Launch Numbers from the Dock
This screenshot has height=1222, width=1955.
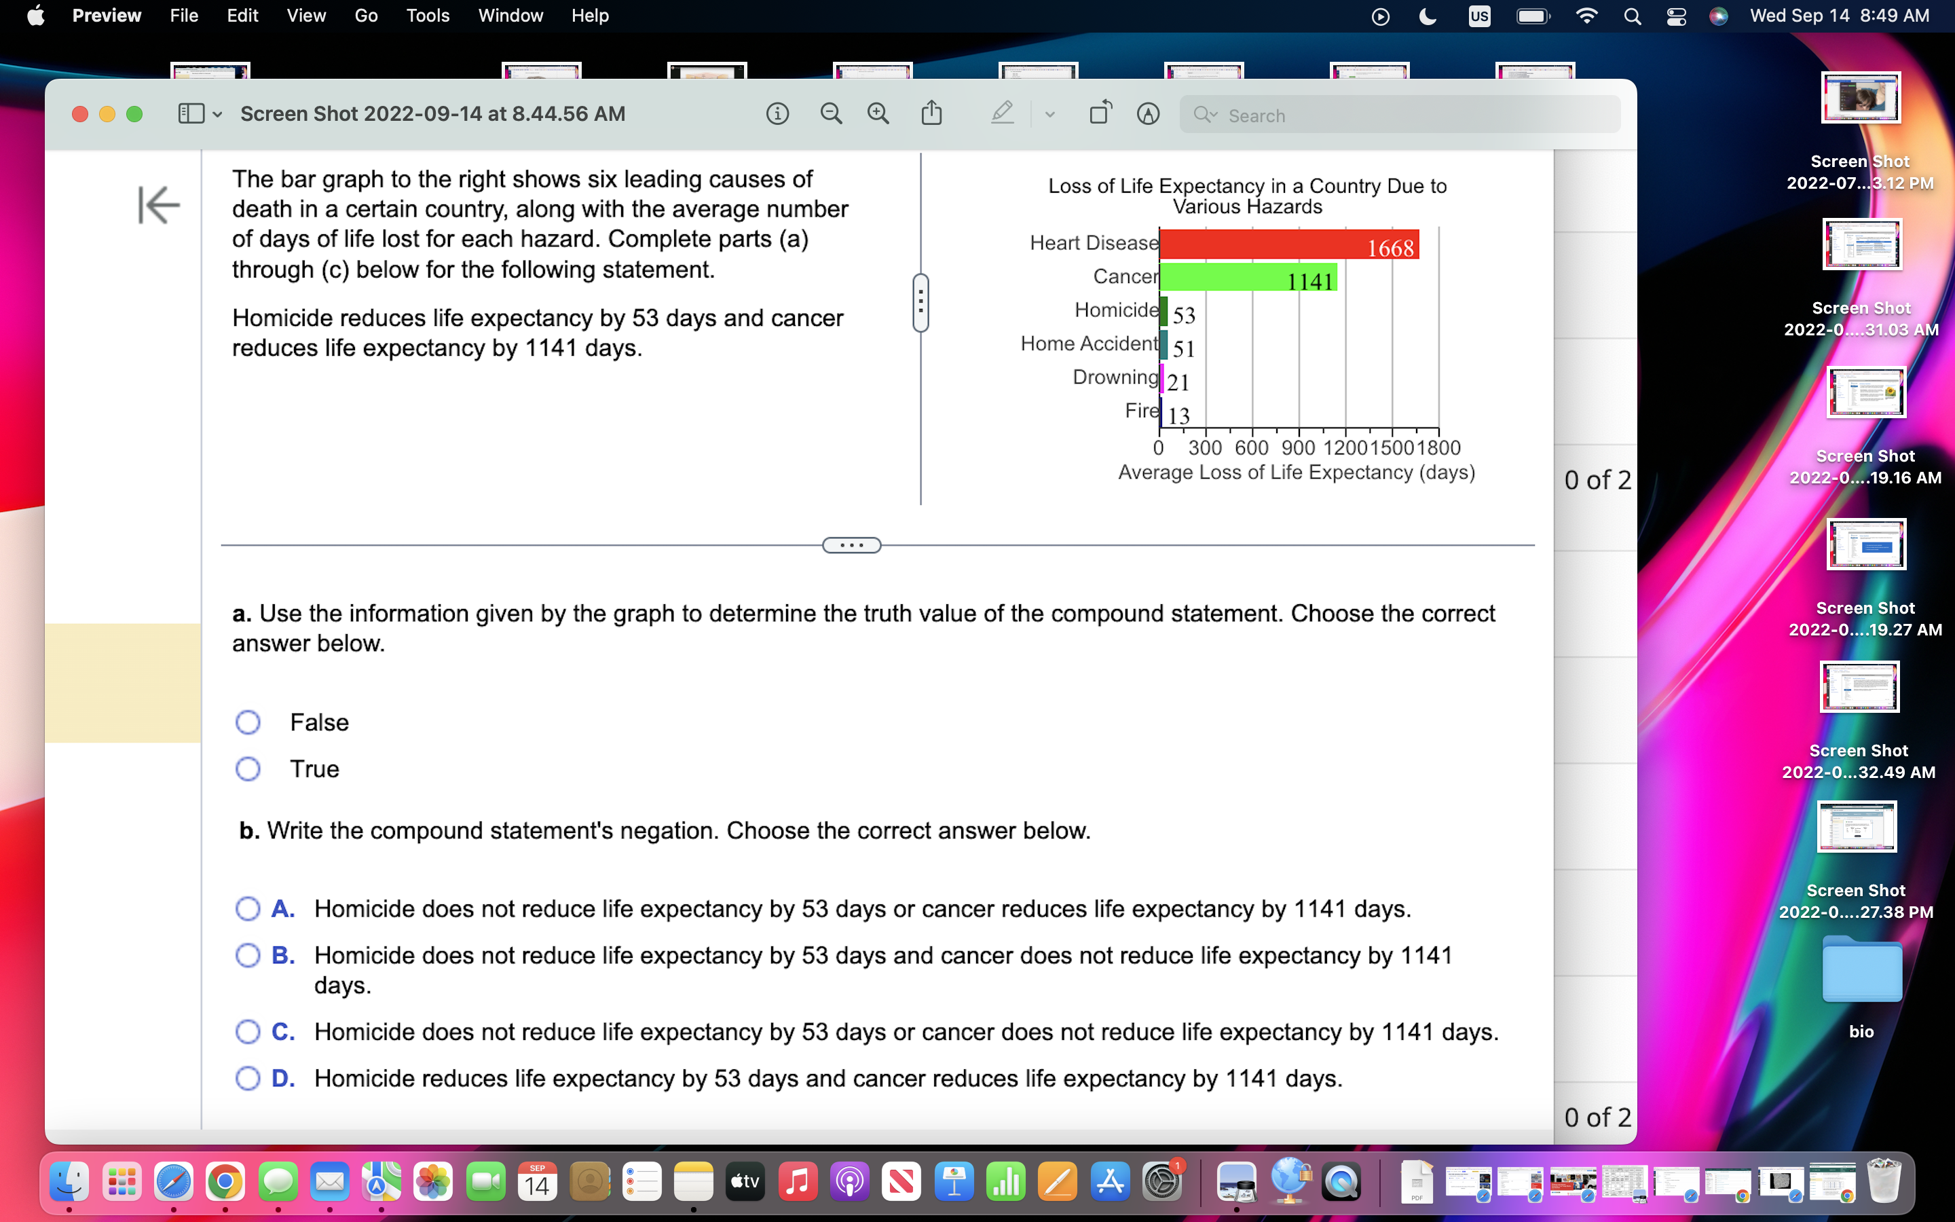[1006, 1181]
